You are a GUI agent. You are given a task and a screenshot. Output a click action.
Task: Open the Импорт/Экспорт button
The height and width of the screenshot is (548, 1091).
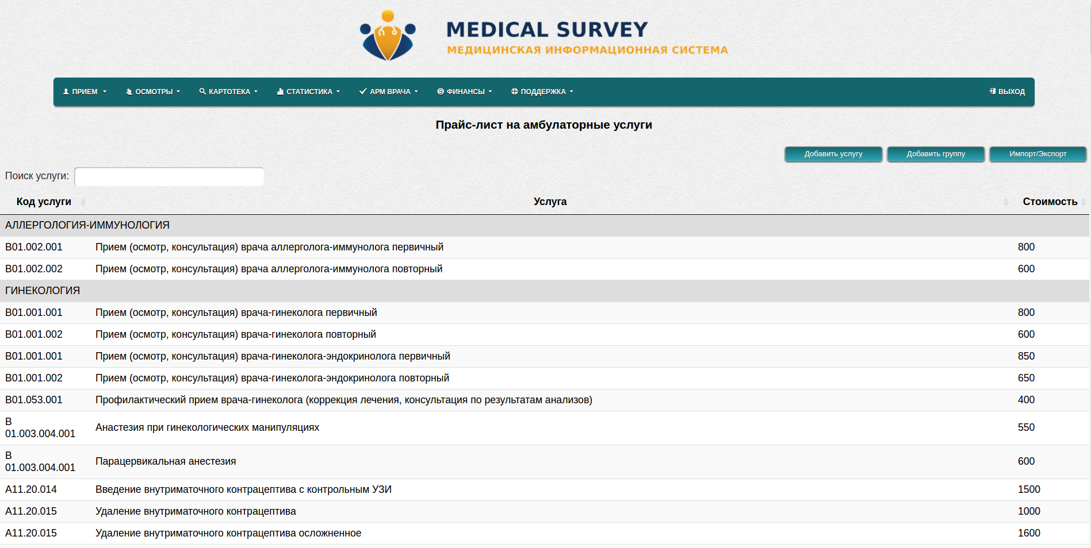pyautogui.click(x=1038, y=154)
